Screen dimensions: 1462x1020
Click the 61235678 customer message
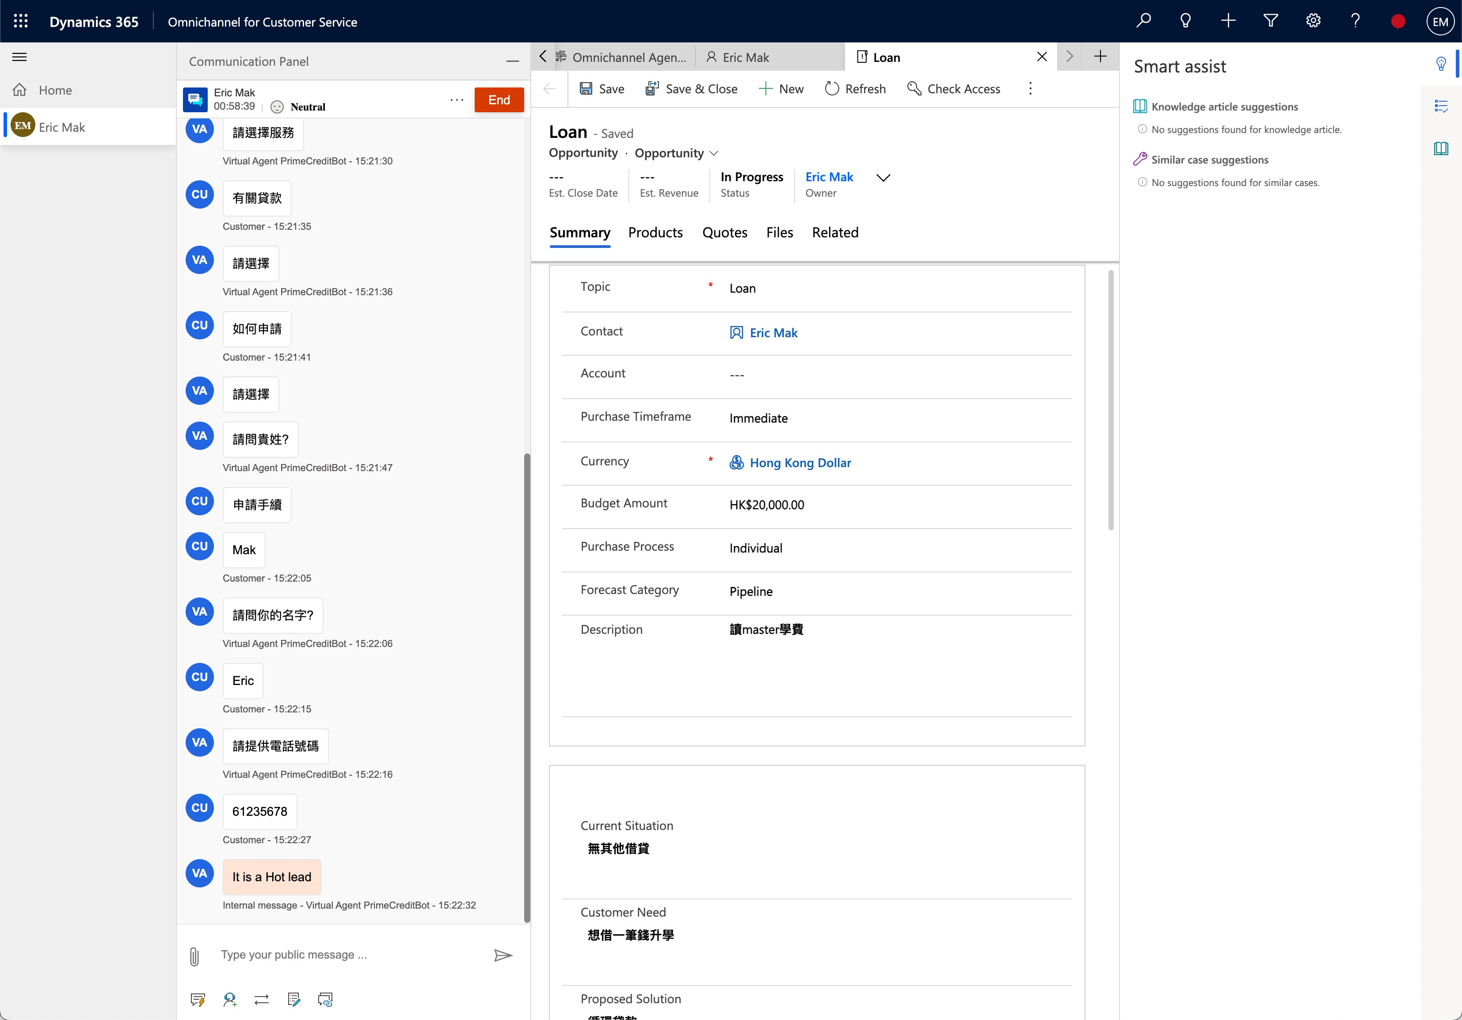click(260, 812)
